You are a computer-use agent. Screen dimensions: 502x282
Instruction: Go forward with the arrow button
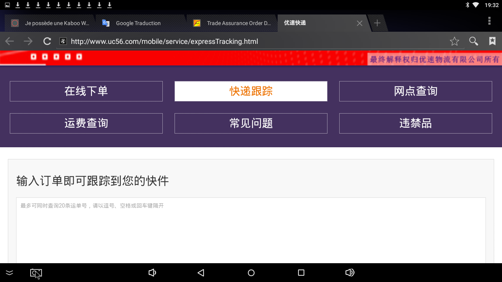[x=28, y=41]
